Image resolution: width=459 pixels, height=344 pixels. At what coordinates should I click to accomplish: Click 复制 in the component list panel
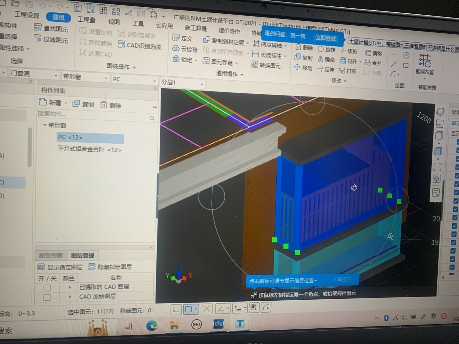[x=83, y=104]
